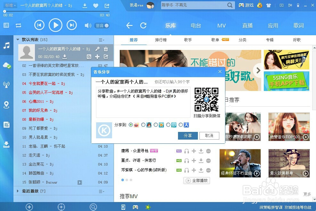Open the 排行榜 sub-tab
This screenshot has width=316, height=211.
click(x=161, y=40)
